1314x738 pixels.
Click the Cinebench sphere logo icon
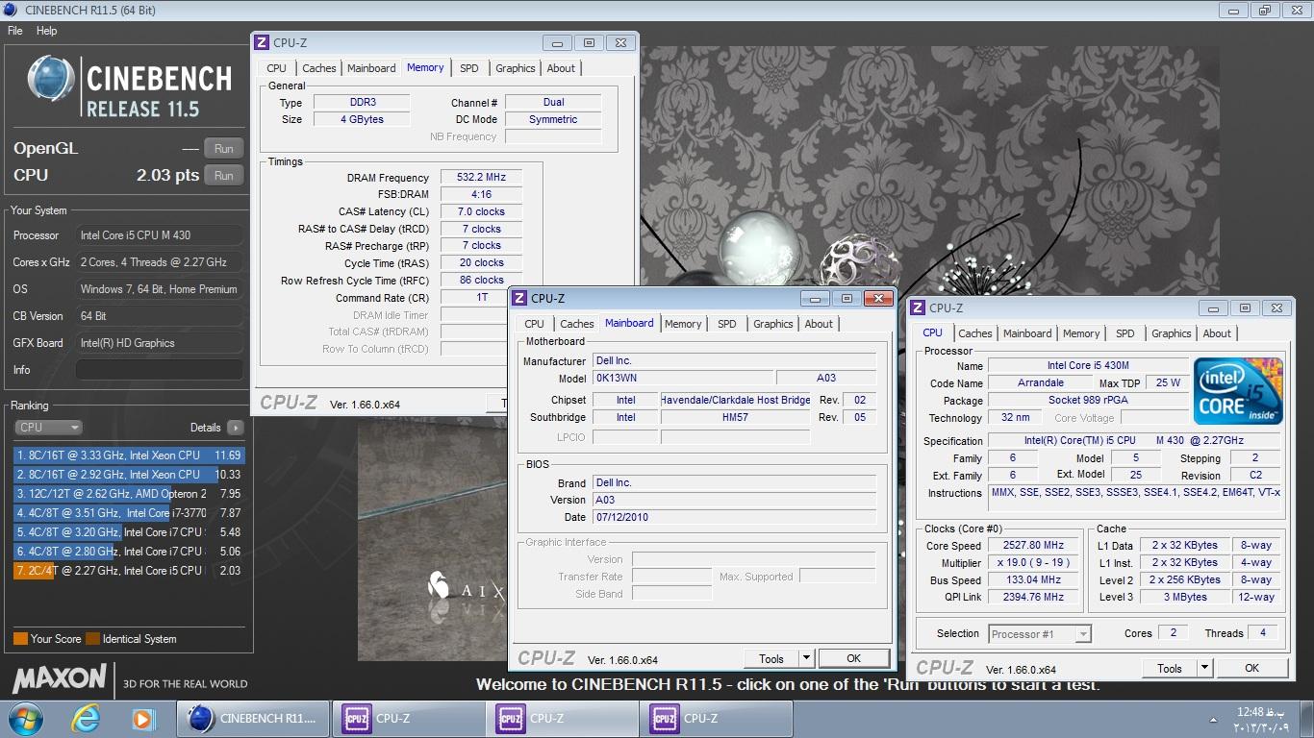click(x=51, y=79)
